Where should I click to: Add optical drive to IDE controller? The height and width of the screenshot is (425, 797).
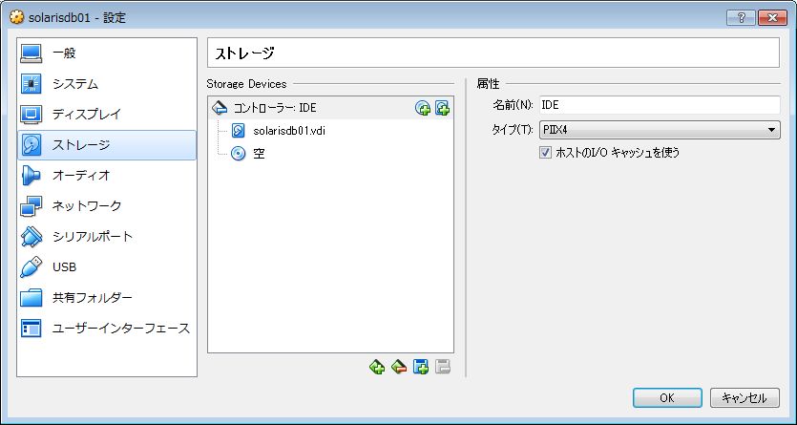tap(423, 108)
